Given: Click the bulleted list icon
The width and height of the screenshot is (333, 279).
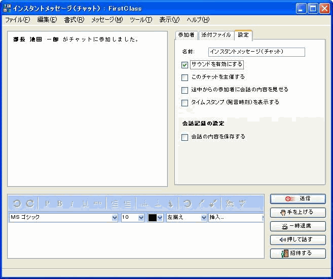Looking at the screenshot, I should 115,204.
